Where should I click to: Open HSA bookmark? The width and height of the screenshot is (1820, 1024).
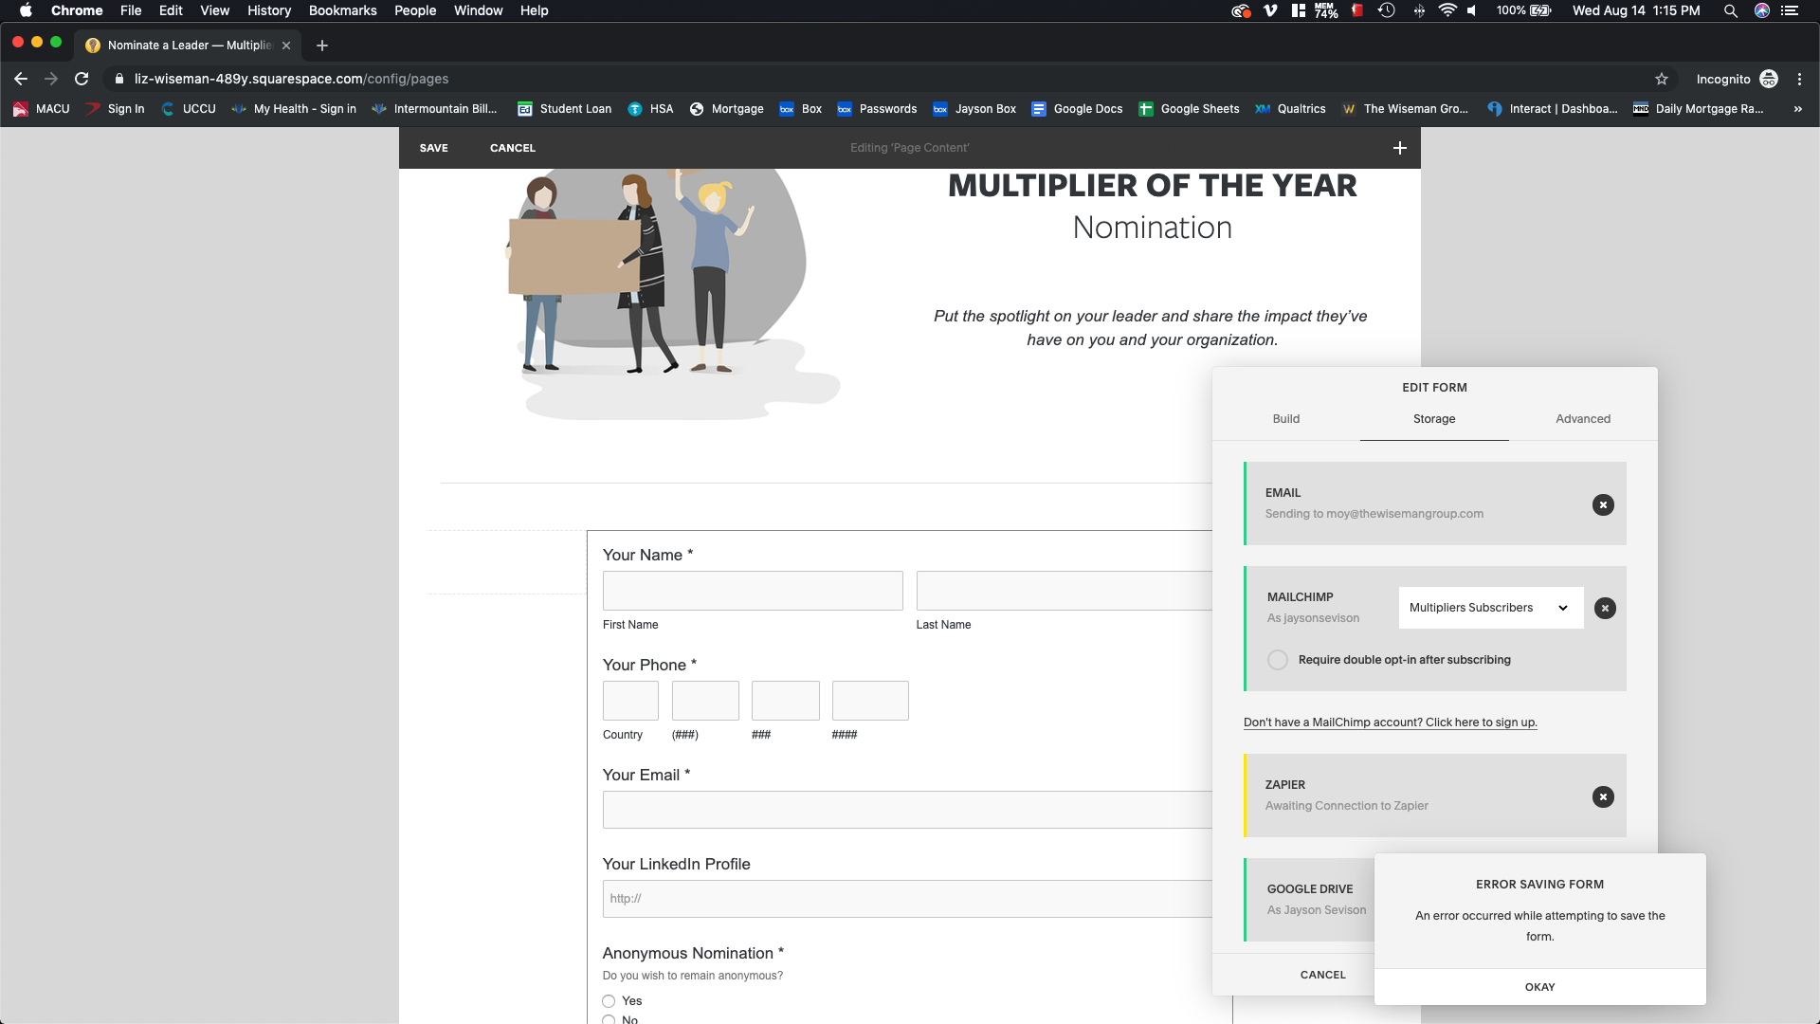point(650,109)
